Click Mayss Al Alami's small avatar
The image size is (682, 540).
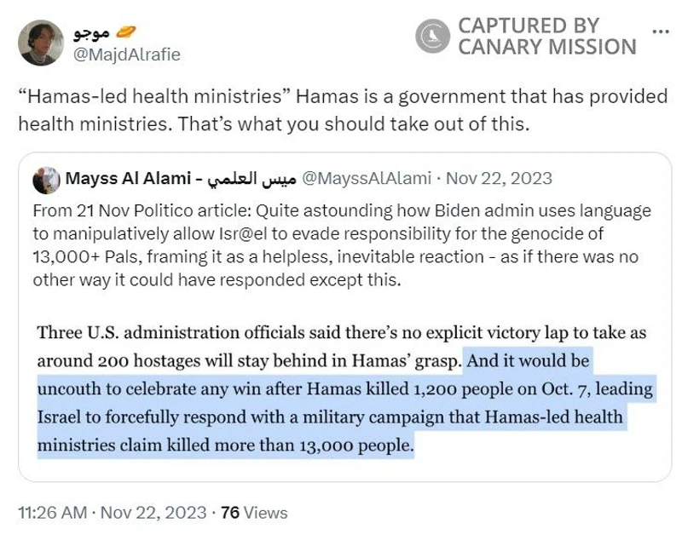[x=45, y=180]
